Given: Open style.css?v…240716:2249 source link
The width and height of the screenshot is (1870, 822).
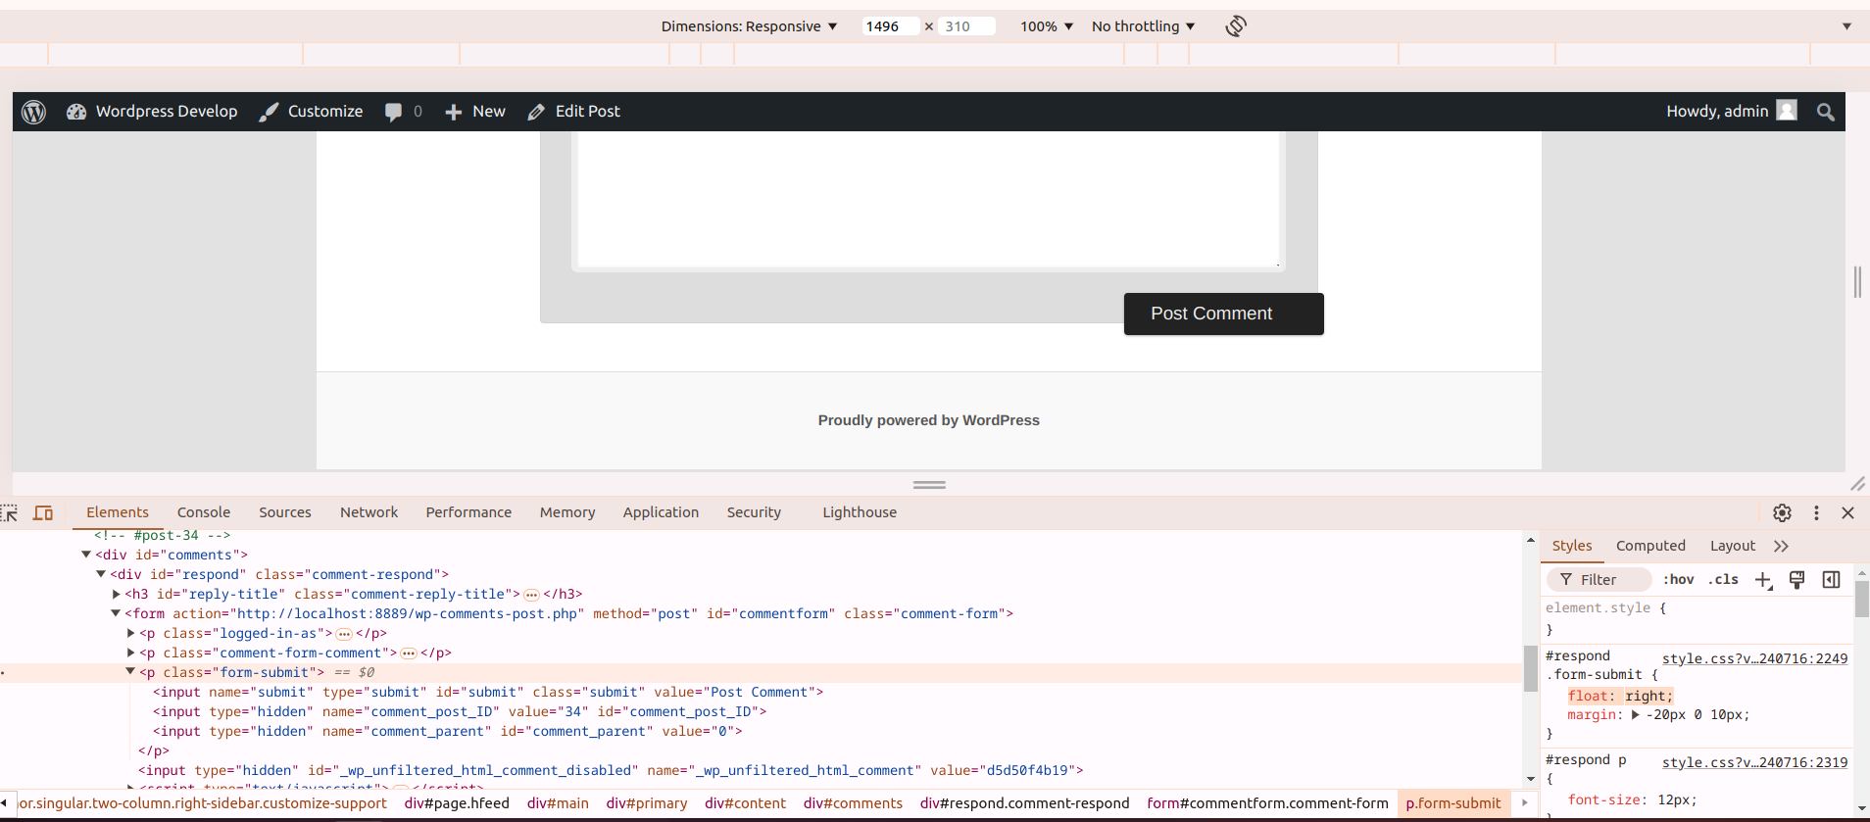Looking at the screenshot, I should (1754, 658).
